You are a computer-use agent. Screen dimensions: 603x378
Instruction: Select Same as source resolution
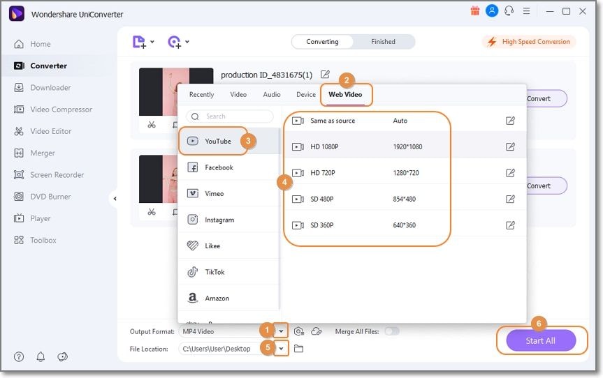pos(405,121)
